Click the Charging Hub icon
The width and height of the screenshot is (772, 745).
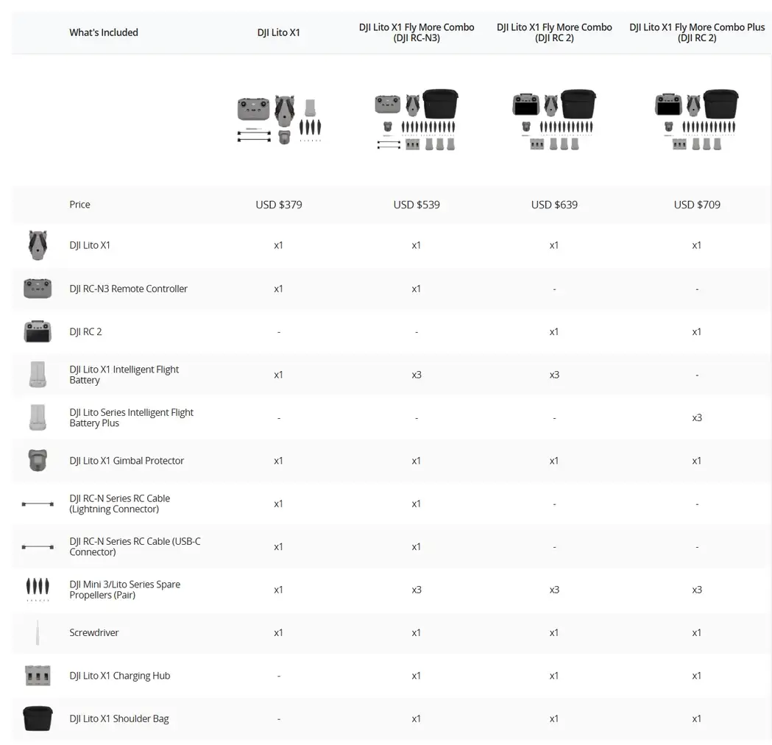coord(38,676)
